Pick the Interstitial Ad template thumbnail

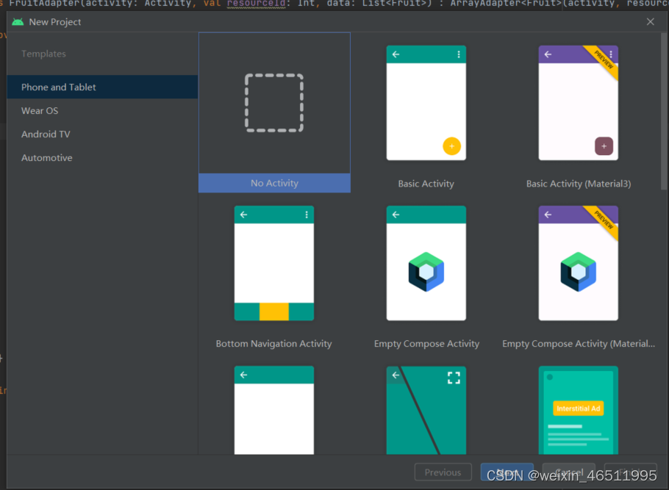point(578,410)
